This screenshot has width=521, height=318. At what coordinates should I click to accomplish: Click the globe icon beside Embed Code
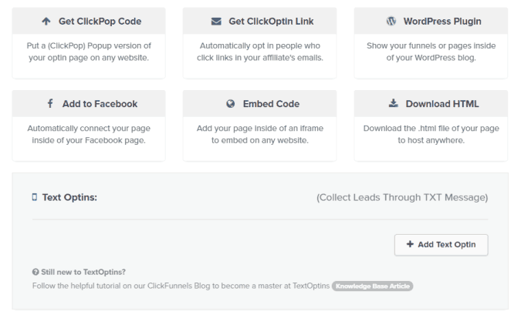(x=231, y=104)
